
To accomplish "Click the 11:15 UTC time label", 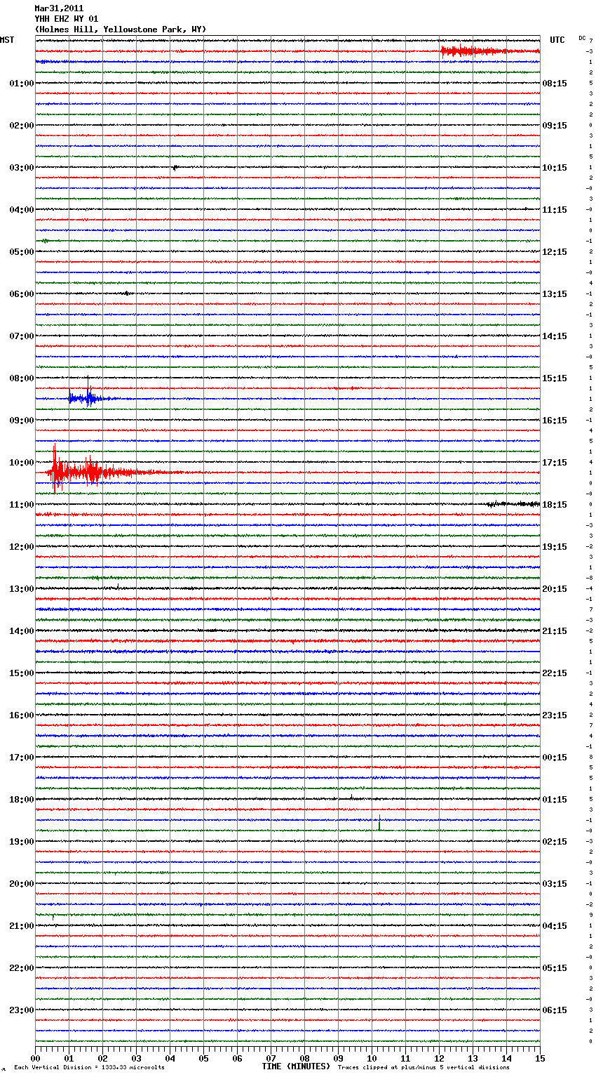I will point(555,210).
